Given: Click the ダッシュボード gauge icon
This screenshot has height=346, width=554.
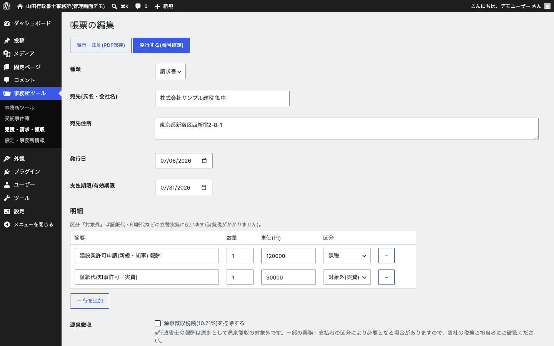Looking at the screenshot, I should pos(7,23).
